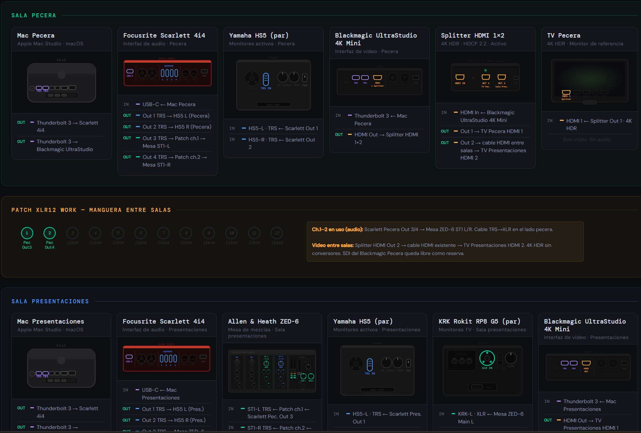The height and width of the screenshot is (433, 641).
Task: Click 'USB-C ← Mac Pecera' input row
Action: pos(168,104)
